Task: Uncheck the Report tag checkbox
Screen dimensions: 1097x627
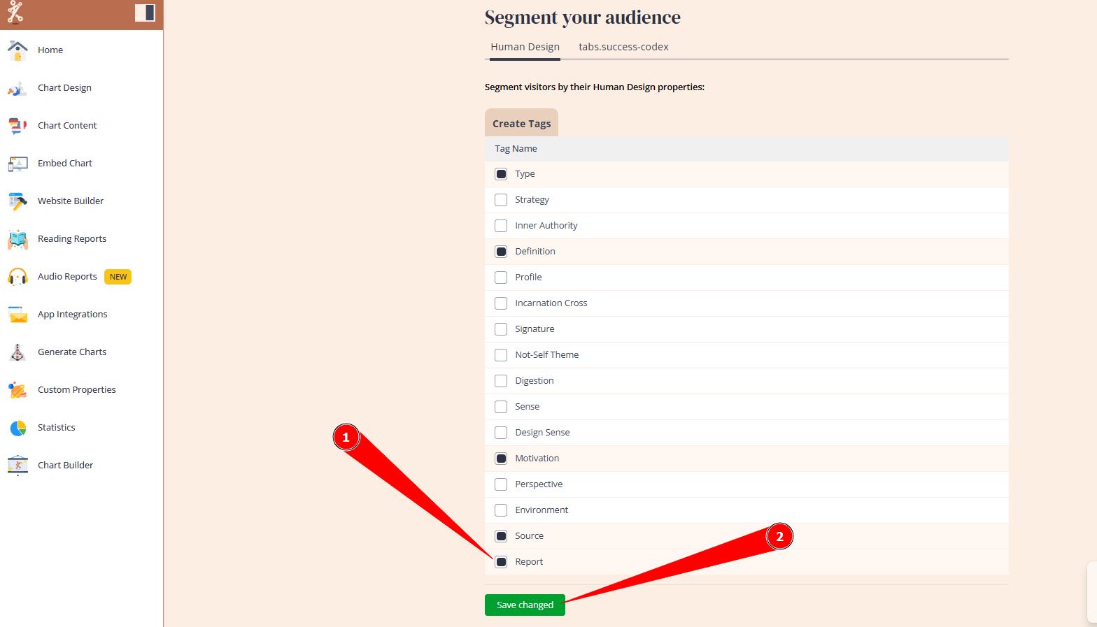Action: tap(501, 562)
